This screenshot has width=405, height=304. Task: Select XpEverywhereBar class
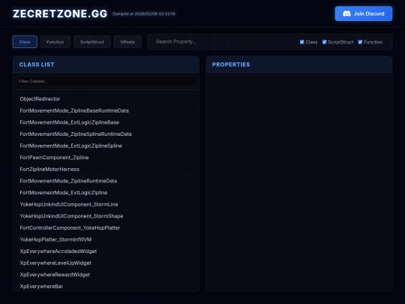click(106, 287)
